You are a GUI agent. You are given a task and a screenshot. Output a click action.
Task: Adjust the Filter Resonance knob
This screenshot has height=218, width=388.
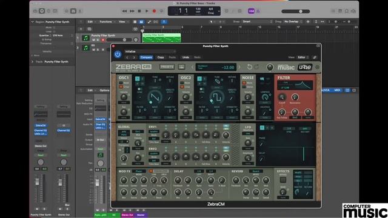[295, 97]
